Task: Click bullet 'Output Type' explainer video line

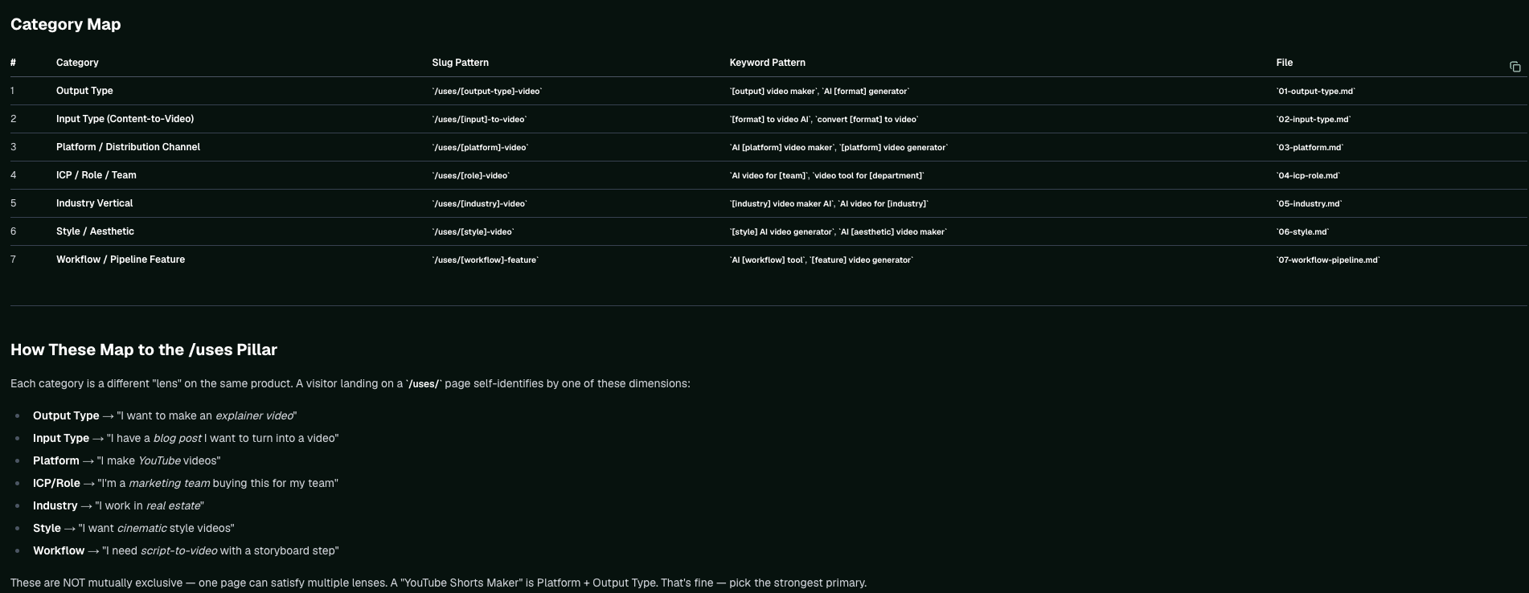Action: pyautogui.click(x=165, y=415)
